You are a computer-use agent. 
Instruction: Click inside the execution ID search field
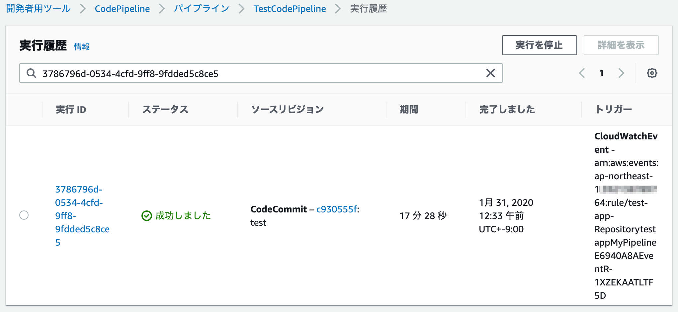232,73
